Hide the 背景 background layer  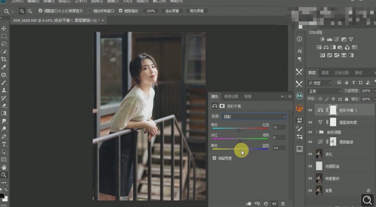pos(310,190)
